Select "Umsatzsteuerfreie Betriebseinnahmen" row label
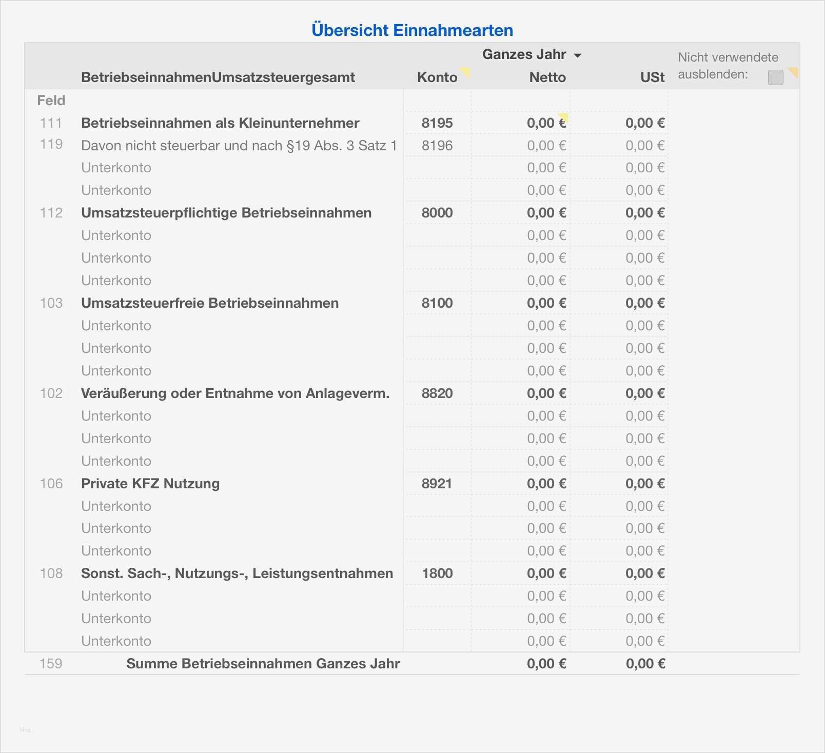The width and height of the screenshot is (825, 753). coord(209,303)
